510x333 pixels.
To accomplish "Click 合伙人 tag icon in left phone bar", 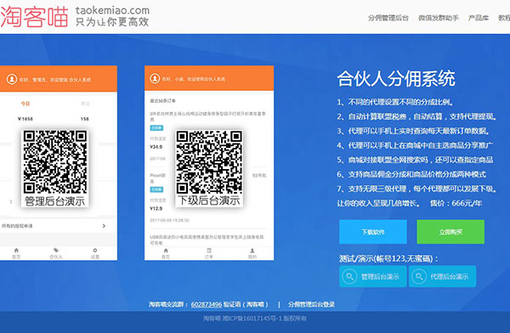I will (56, 251).
